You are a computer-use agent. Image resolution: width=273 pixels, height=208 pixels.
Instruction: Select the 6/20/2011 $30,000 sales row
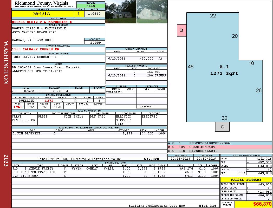point(136,58)
